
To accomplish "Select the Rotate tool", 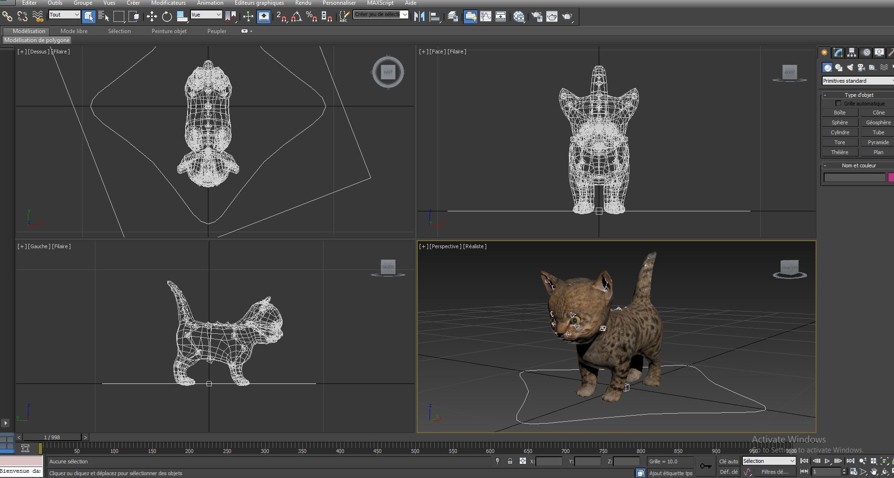I will click(167, 17).
